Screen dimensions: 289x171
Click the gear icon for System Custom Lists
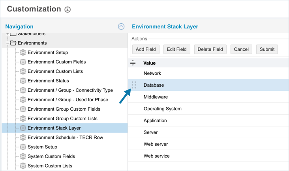coord(23,166)
